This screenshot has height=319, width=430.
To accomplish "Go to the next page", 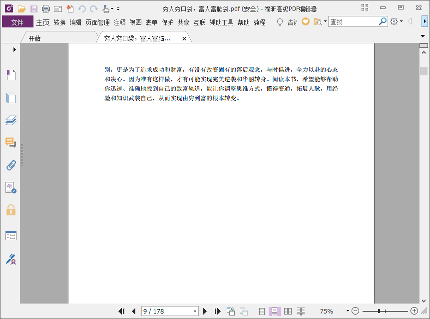I will click(205, 312).
